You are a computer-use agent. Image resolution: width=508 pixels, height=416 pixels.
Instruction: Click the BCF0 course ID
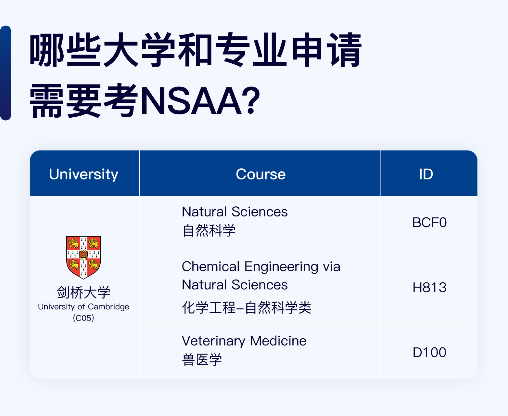pos(429,223)
